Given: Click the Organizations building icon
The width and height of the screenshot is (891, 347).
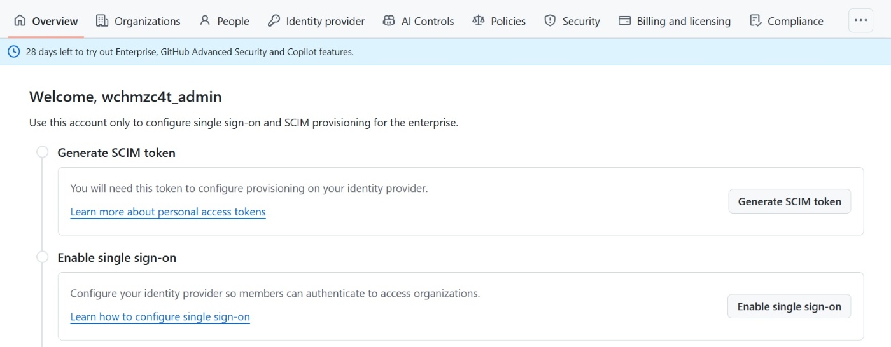Looking at the screenshot, I should [102, 21].
